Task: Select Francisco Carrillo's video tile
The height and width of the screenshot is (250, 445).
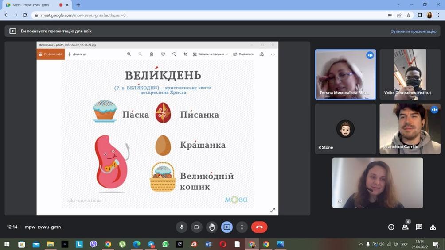Action: point(410,128)
